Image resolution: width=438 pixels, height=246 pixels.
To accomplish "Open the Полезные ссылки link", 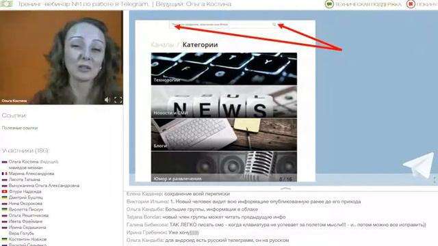I will coord(20,128).
